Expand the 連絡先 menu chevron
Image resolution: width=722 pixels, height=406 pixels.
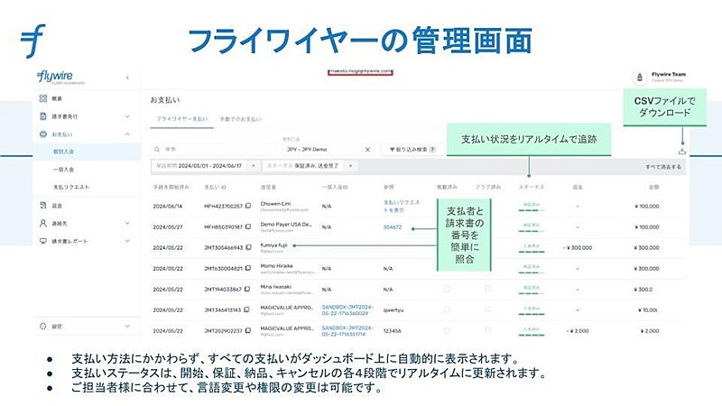[127, 223]
